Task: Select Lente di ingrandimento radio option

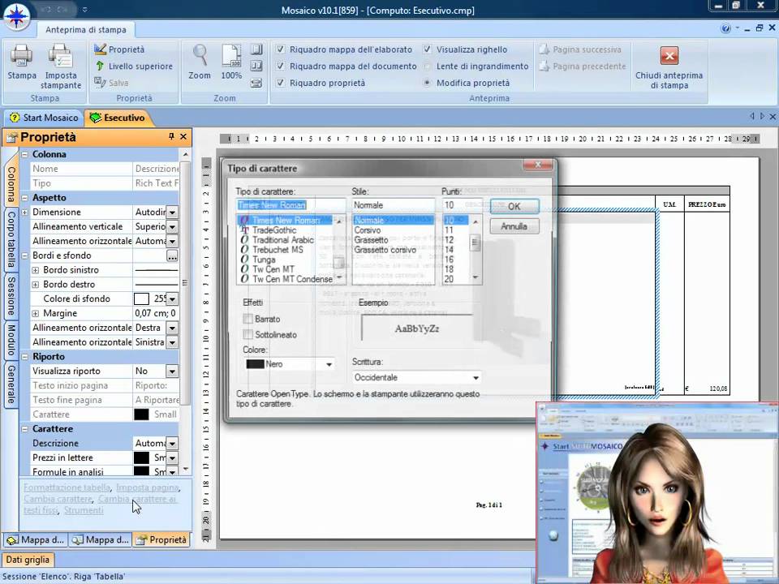Action: click(x=428, y=66)
